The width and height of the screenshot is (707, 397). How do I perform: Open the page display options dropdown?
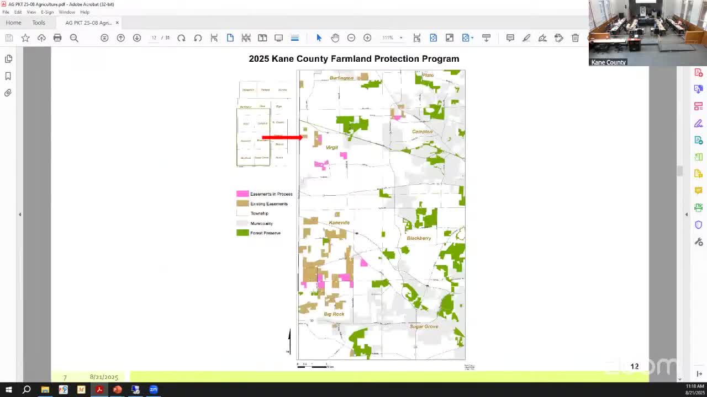click(294, 38)
